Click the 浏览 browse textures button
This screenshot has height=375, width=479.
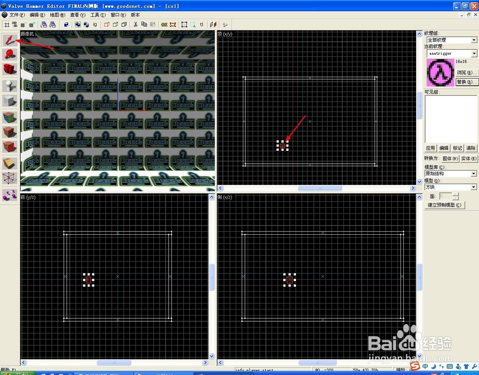point(467,72)
